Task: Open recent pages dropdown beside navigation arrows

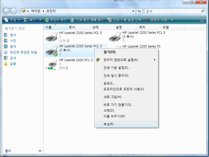Action: click(19, 11)
